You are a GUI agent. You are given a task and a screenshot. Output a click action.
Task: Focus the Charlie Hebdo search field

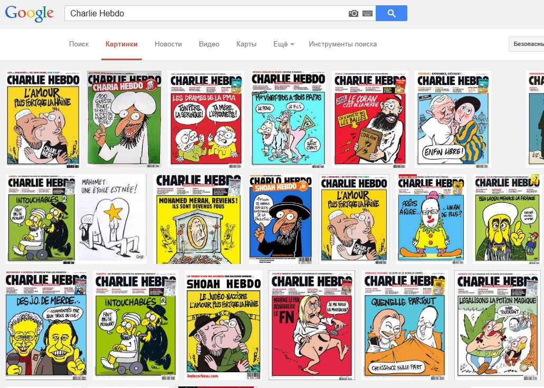pos(205,13)
